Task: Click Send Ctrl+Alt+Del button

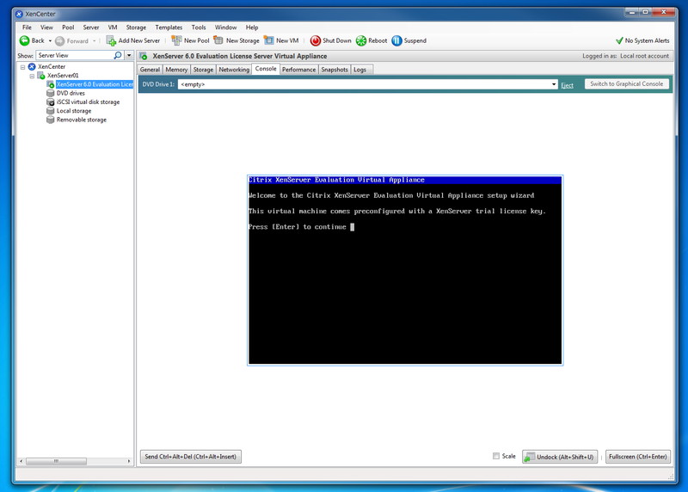Action: pos(190,457)
